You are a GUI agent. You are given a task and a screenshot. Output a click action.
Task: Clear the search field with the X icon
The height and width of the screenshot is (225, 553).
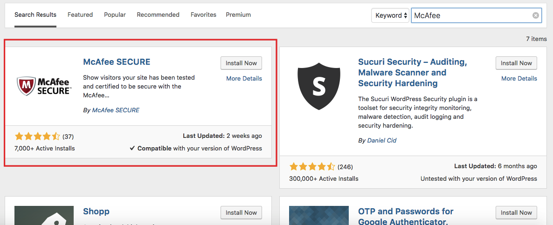535,15
